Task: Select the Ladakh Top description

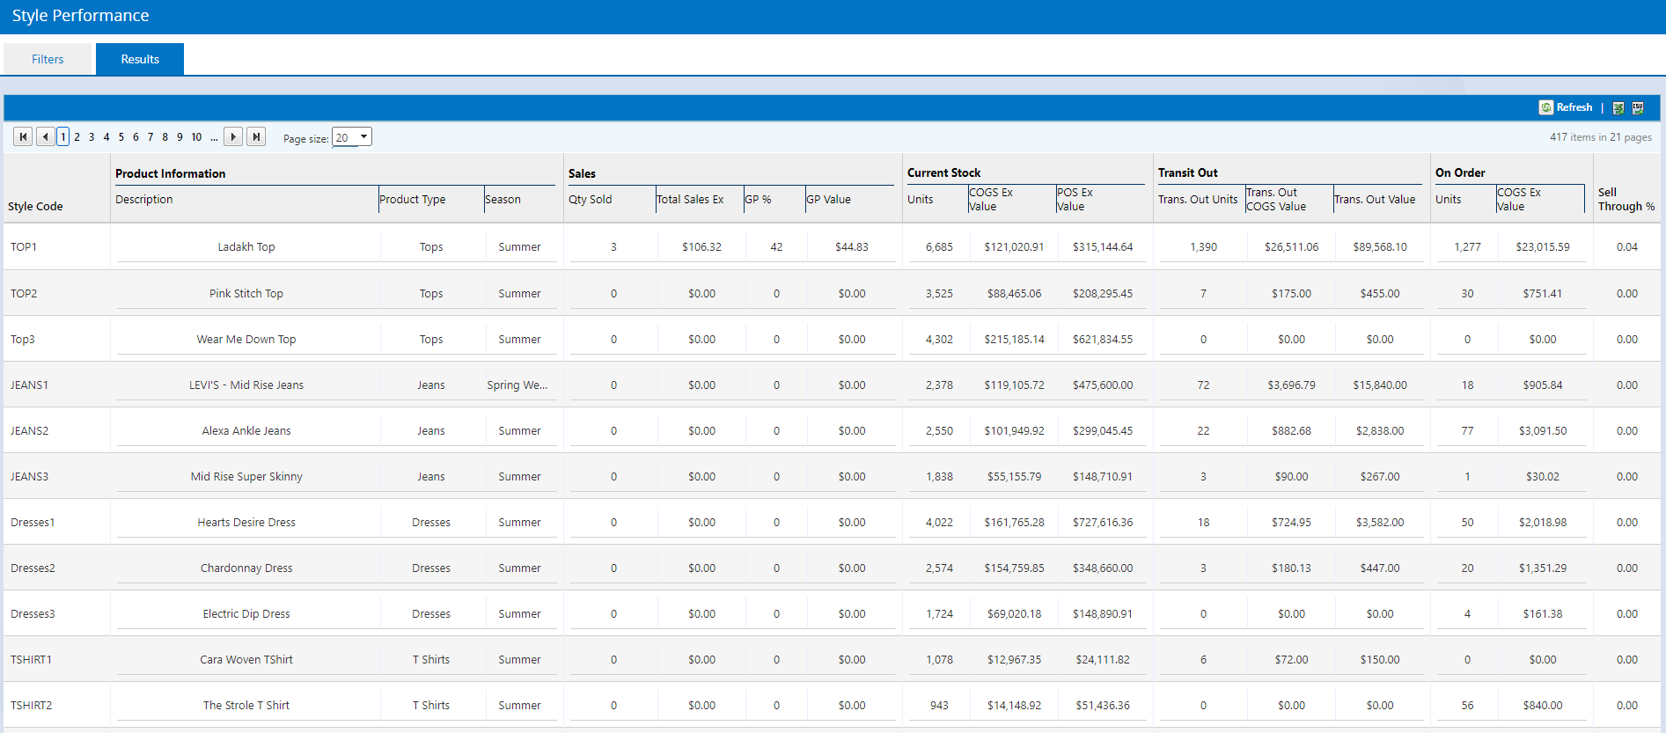Action: (x=246, y=247)
